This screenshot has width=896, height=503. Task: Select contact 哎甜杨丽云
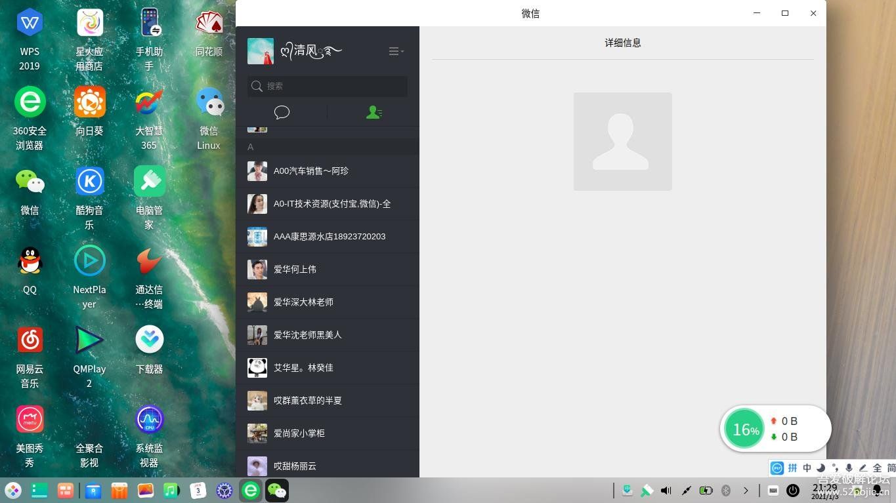[x=328, y=464]
